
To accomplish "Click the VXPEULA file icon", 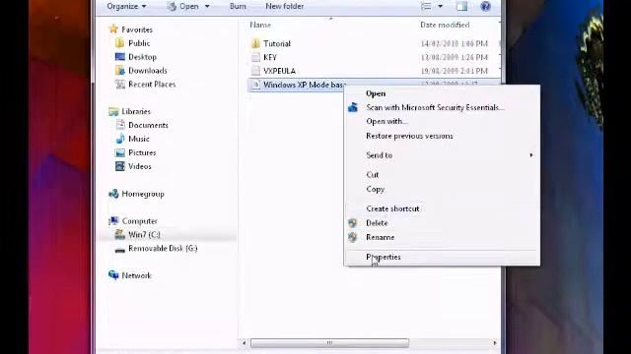I will point(255,71).
